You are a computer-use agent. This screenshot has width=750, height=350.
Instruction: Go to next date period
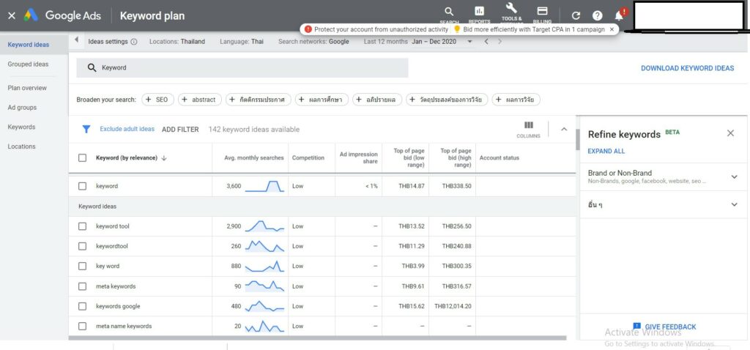point(500,42)
